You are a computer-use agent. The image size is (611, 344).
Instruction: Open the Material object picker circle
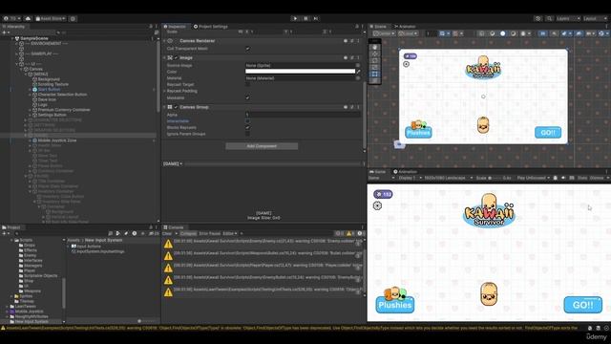point(358,78)
